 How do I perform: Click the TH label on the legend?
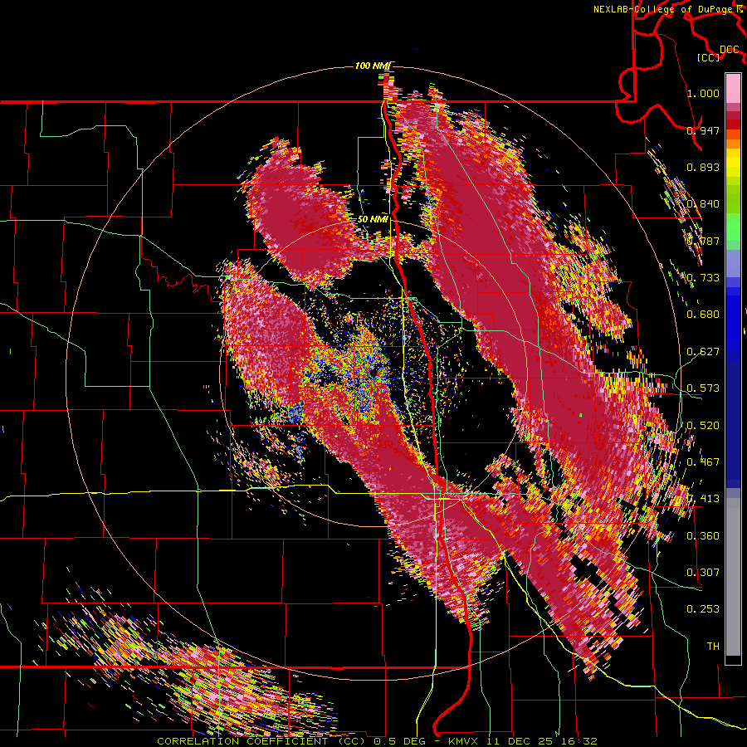(x=713, y=647)
